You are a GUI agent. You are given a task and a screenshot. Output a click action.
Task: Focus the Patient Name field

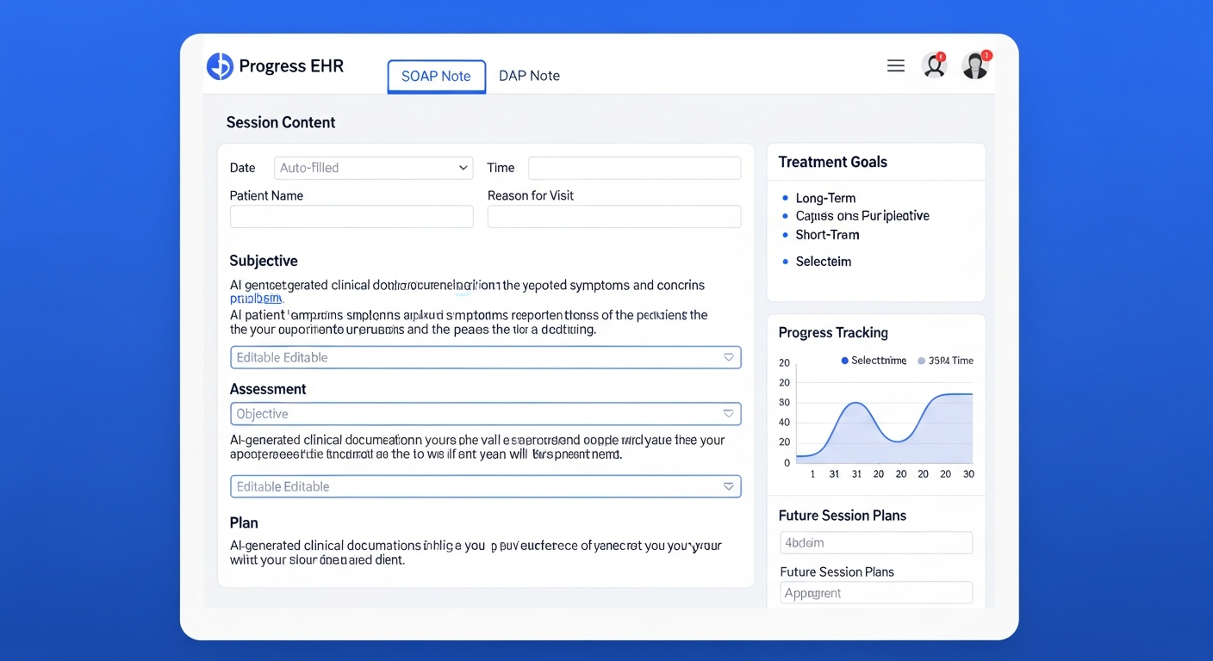[x=351, y=216]
